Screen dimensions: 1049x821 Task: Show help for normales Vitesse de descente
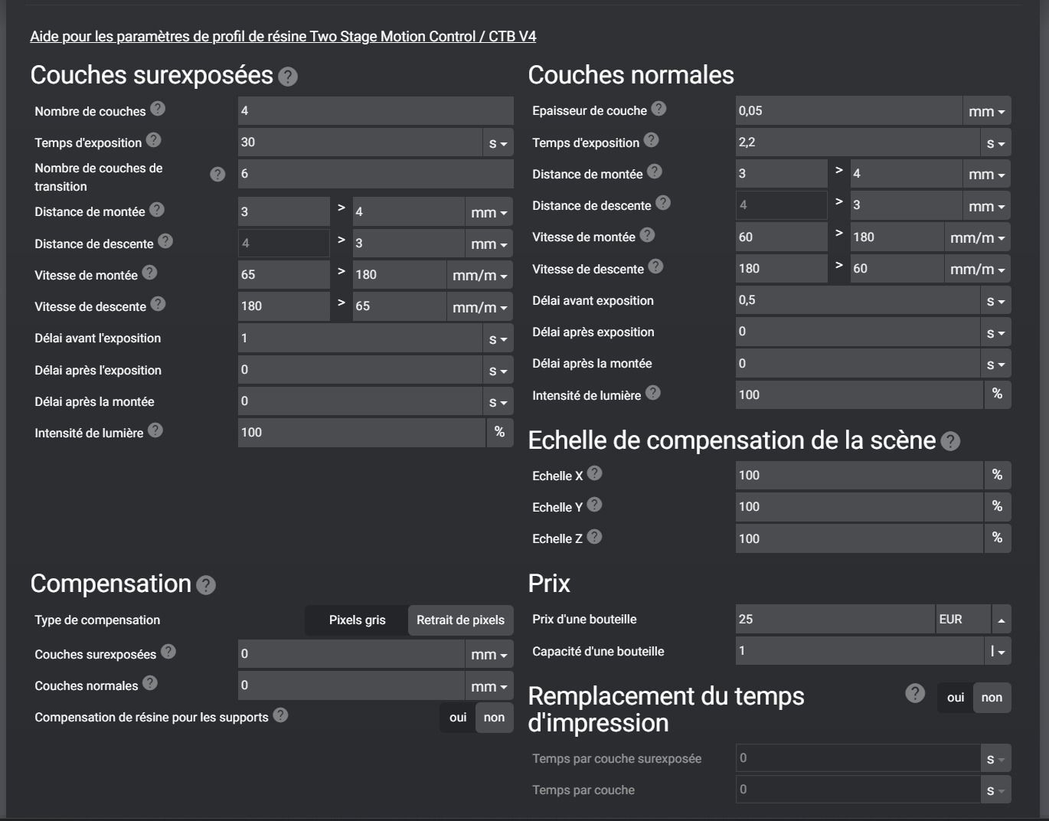coord(655,267)
